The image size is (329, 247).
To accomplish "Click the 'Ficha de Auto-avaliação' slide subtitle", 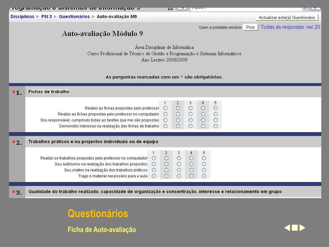I will click(x=102, y=230).
